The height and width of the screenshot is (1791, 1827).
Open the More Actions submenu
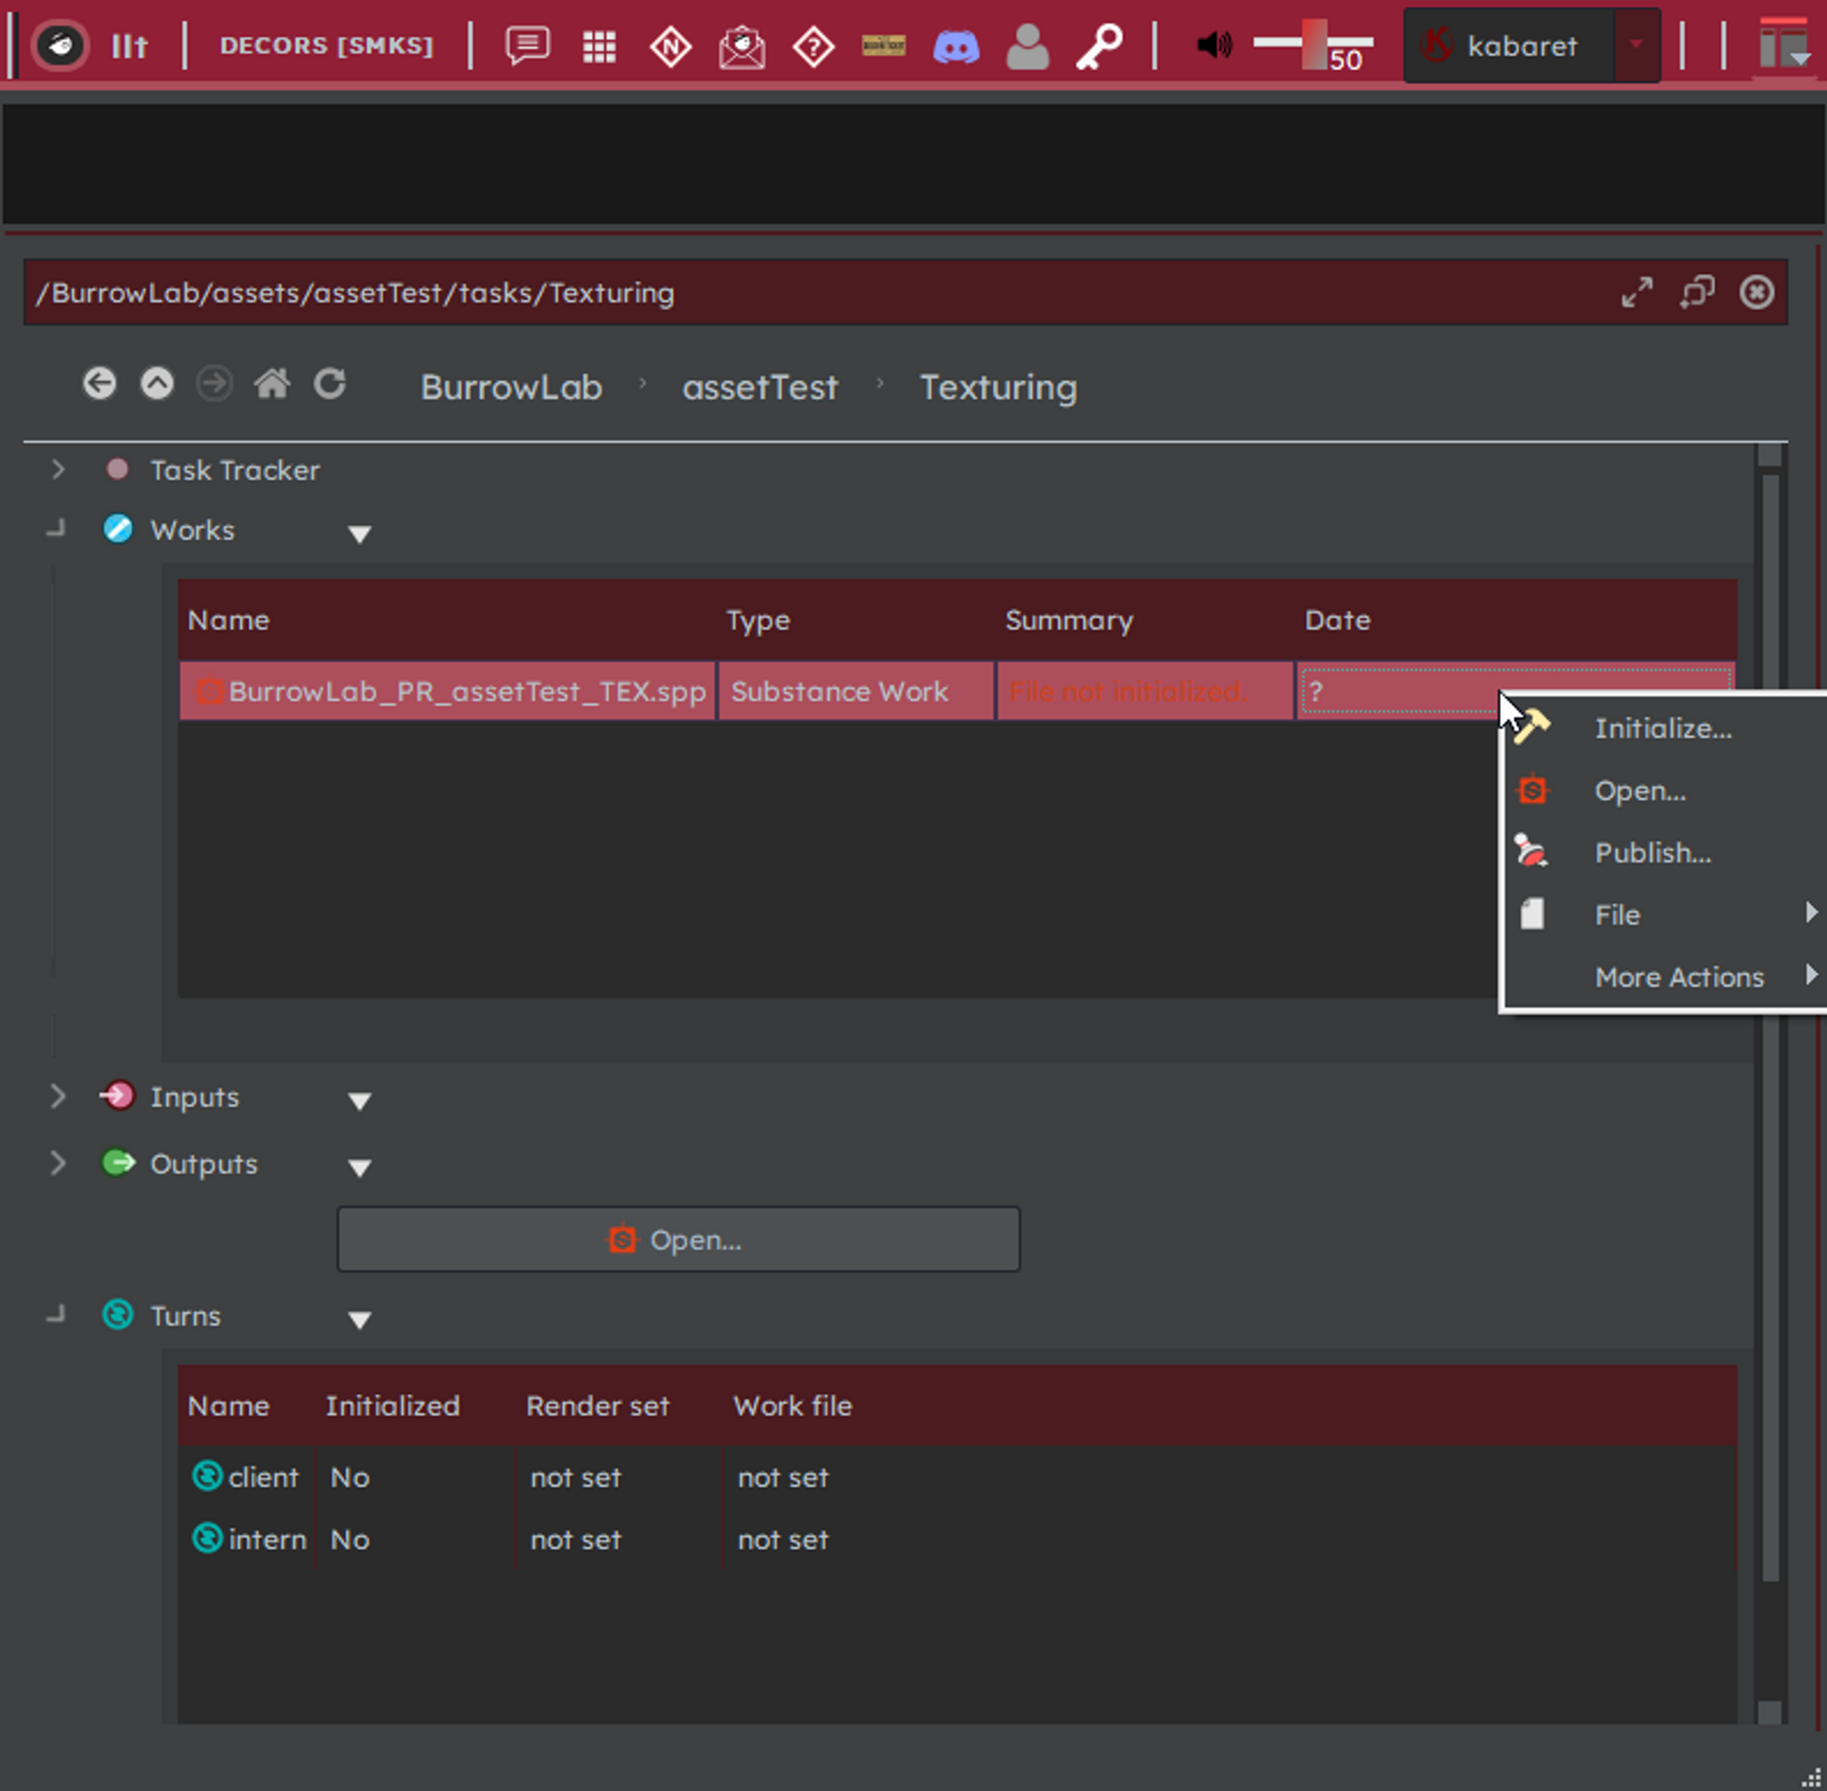1663,978
